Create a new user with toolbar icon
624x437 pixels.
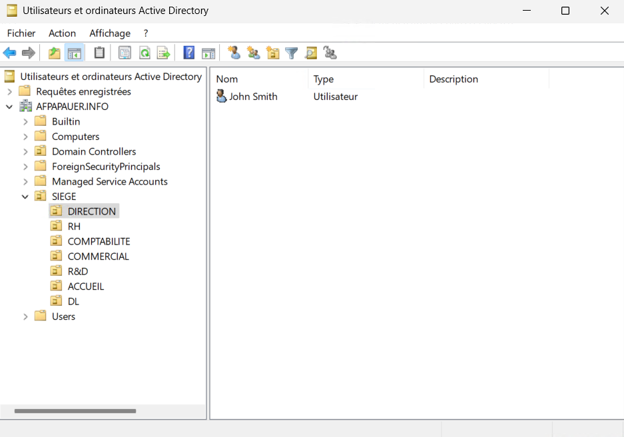click(234, 53)
